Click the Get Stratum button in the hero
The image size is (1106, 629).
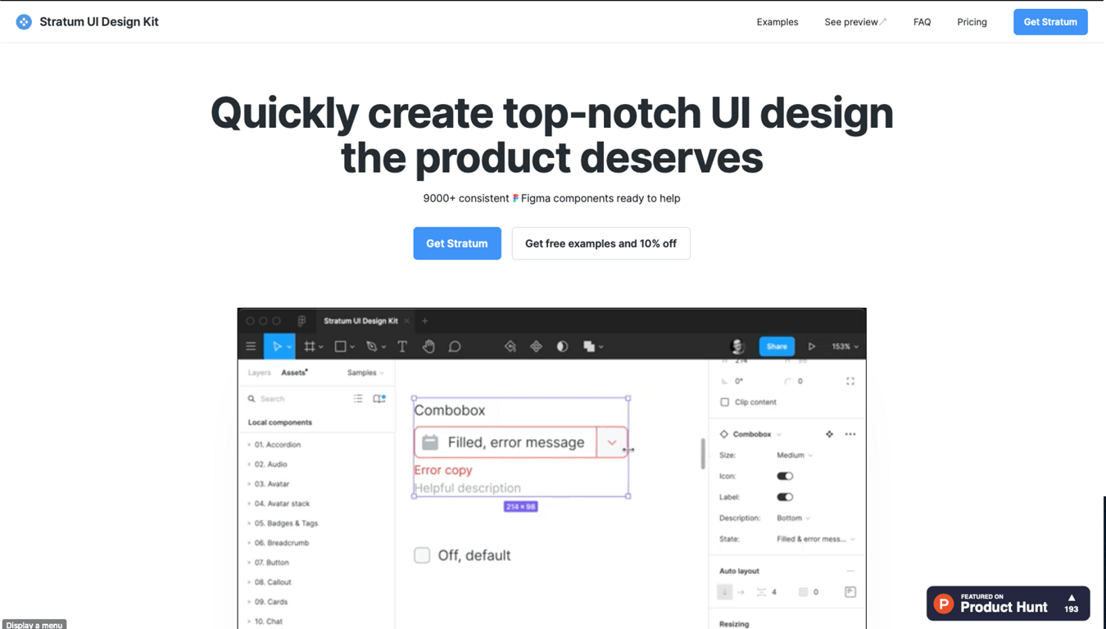(x=456, y=243)
